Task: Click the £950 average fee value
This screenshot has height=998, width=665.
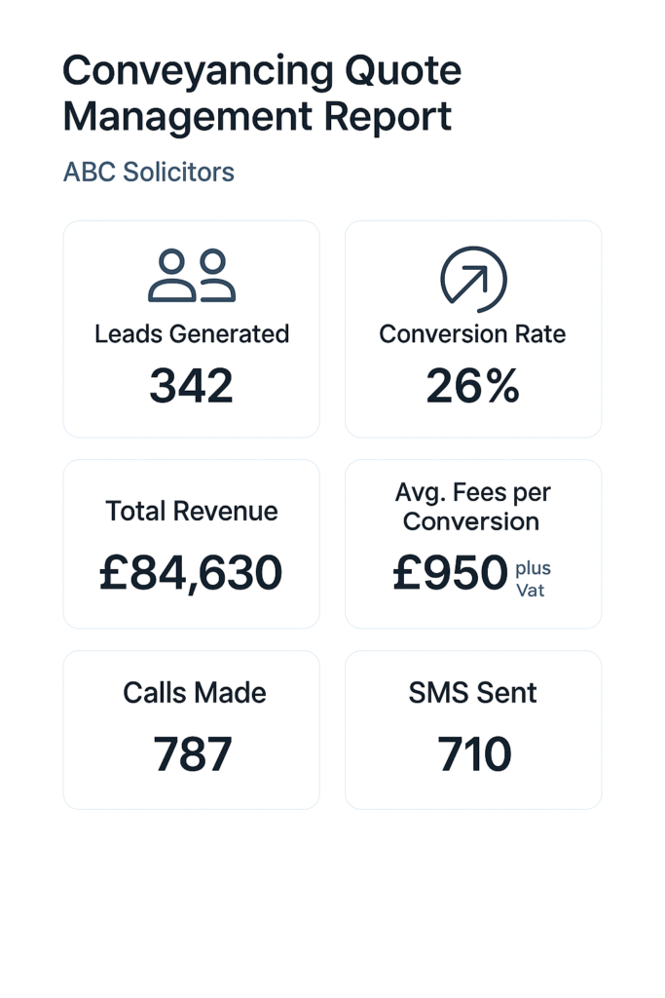Action: point(450,573)
